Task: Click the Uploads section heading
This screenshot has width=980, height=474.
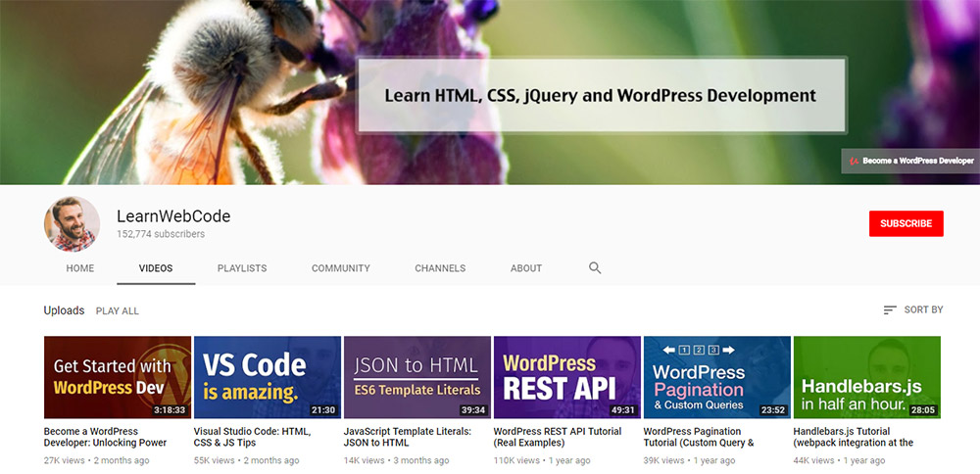Action: tap(64, 310)
